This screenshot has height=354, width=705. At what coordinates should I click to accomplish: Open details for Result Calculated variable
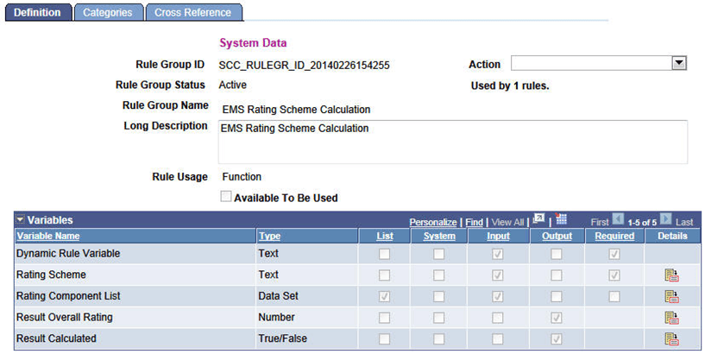coord(671,338)
